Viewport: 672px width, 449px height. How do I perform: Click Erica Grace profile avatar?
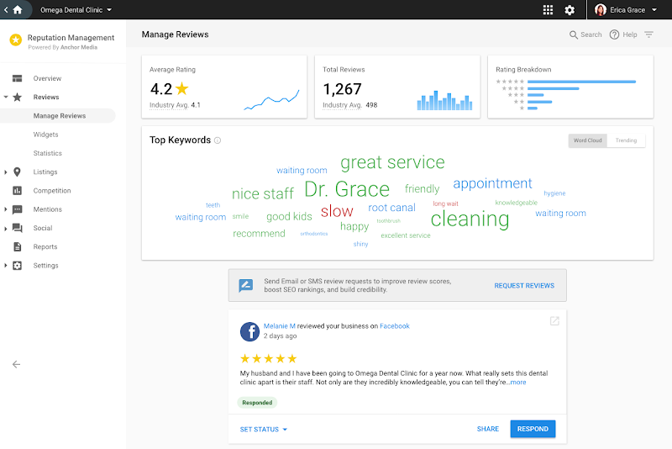click(601, 10)
